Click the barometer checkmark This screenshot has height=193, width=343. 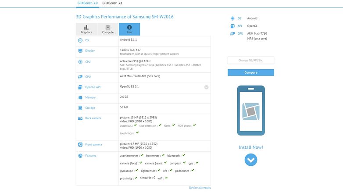pos(163,155)
